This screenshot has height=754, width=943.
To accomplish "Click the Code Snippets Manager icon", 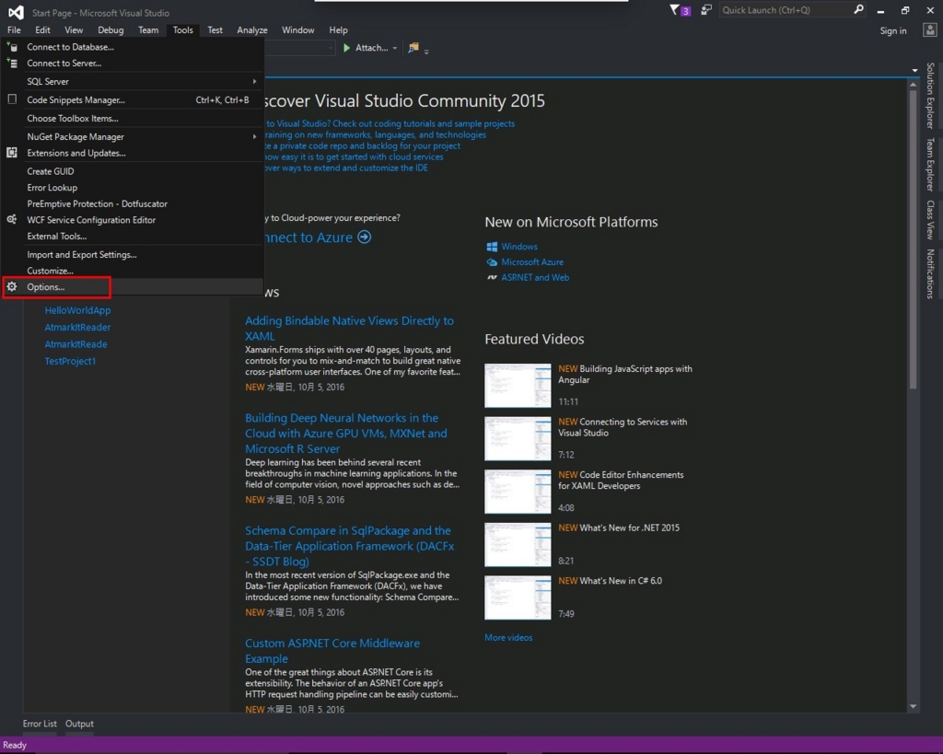I will point(12,99).
